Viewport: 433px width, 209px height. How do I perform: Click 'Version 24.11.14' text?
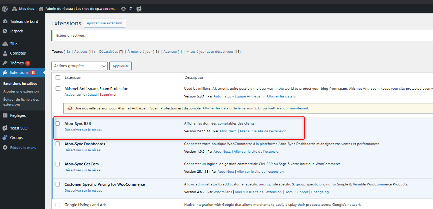[x=197, y=131]
